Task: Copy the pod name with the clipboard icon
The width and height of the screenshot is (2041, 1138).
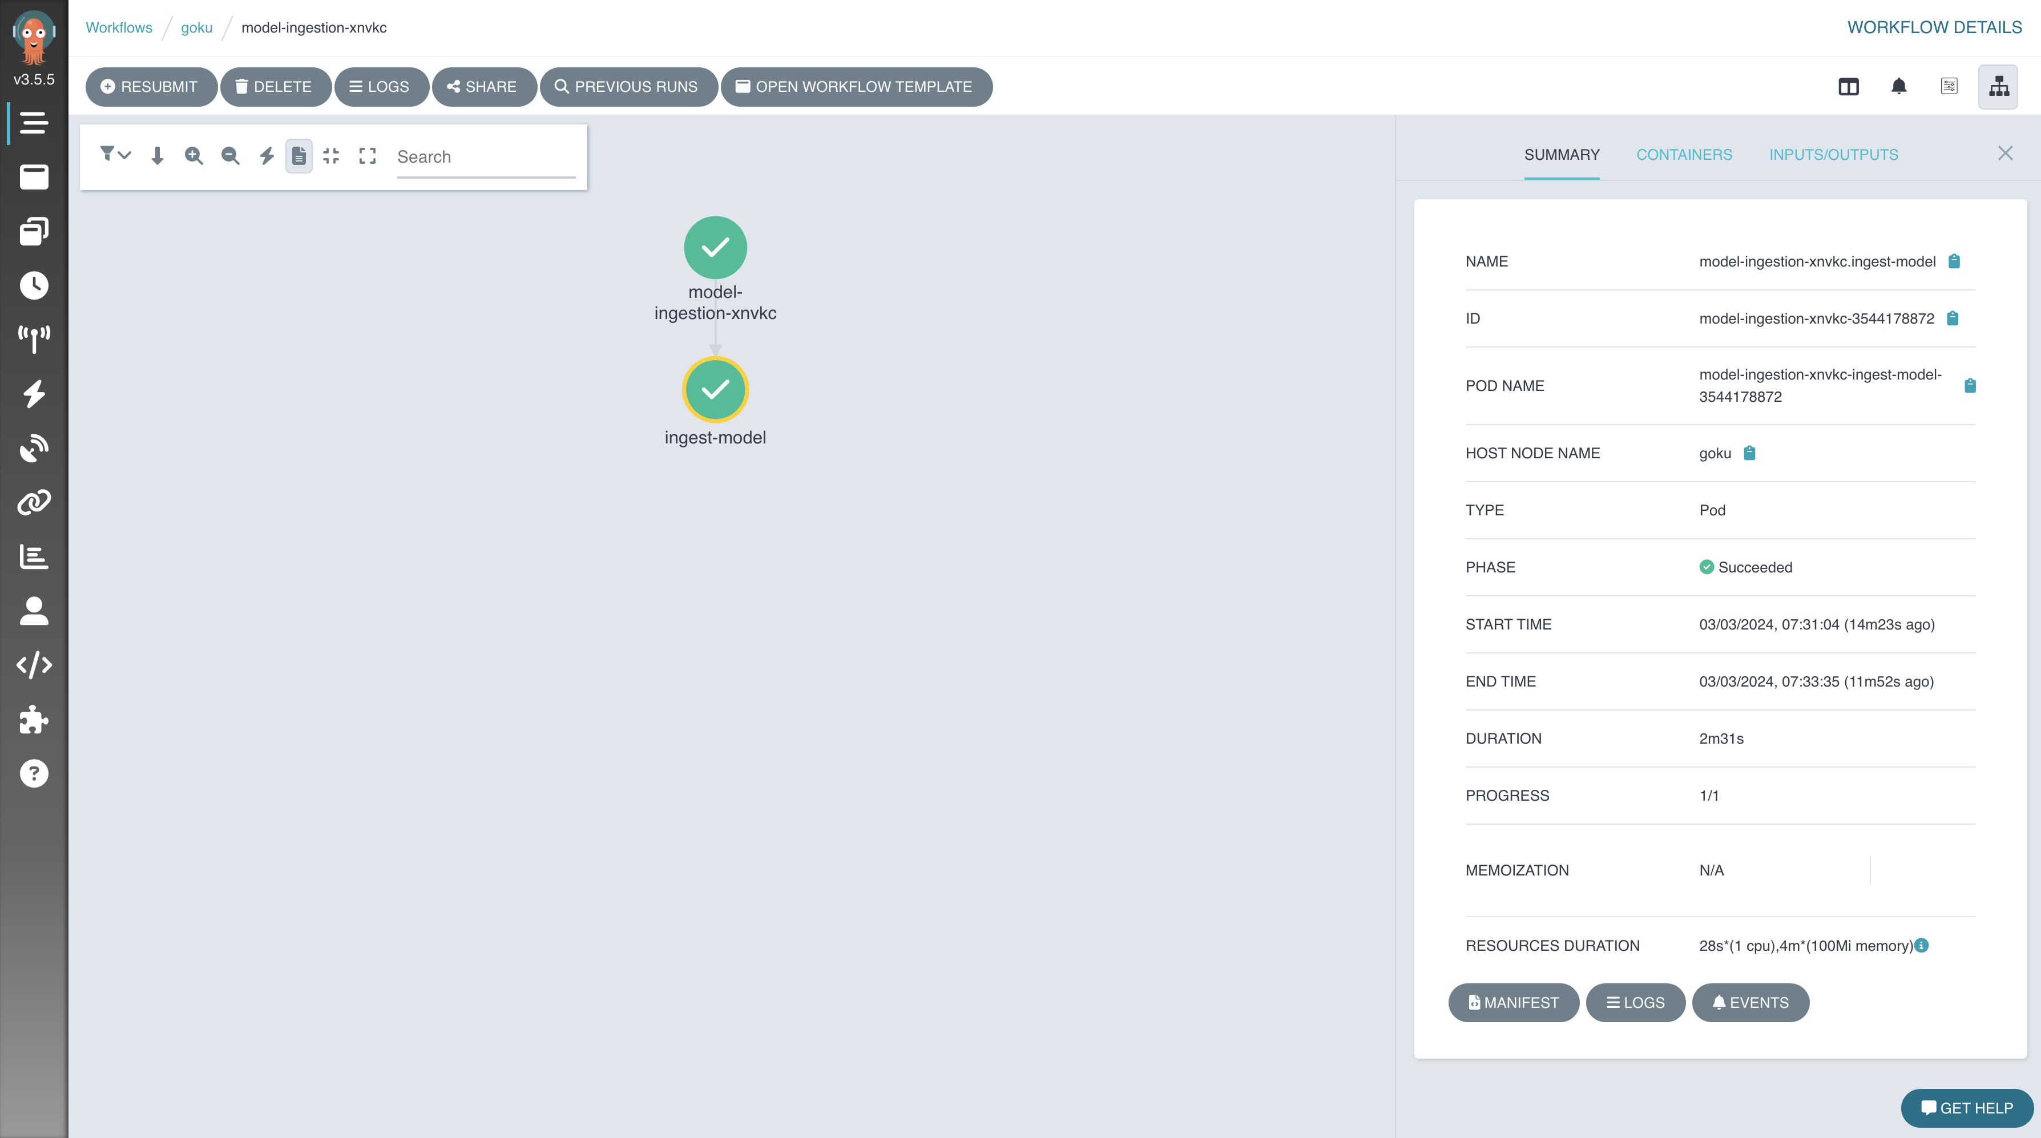Action: pyautogui.click(x=1970, y=386)
